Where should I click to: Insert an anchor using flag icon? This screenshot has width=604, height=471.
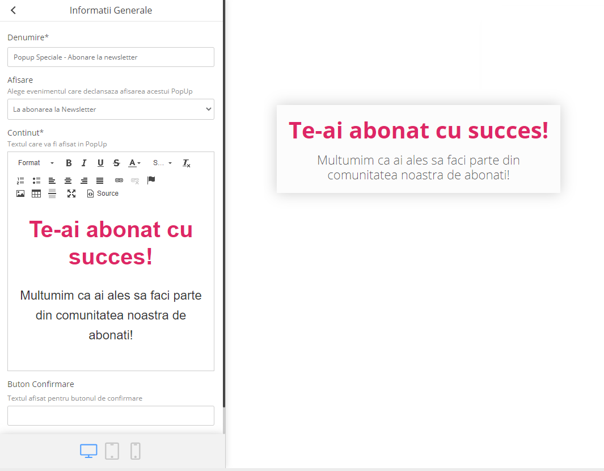tap(151, 180)
